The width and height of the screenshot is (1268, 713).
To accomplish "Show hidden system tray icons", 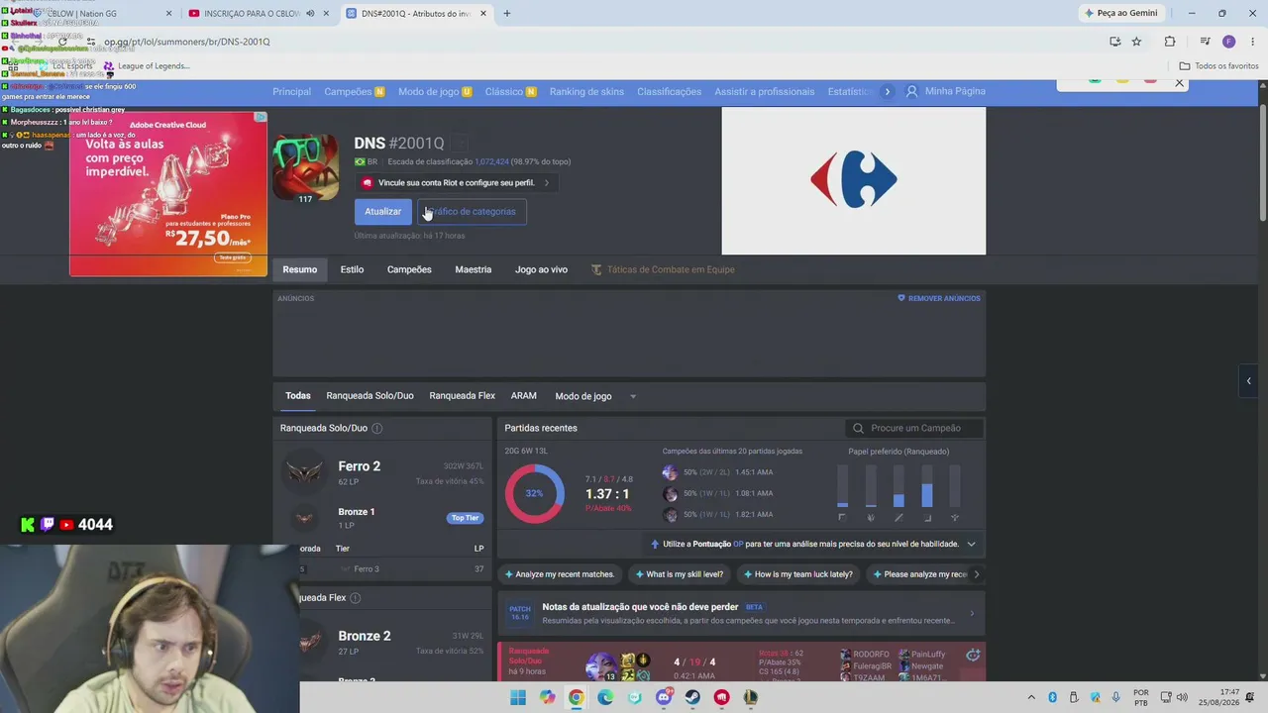I will coord(1031,697).
